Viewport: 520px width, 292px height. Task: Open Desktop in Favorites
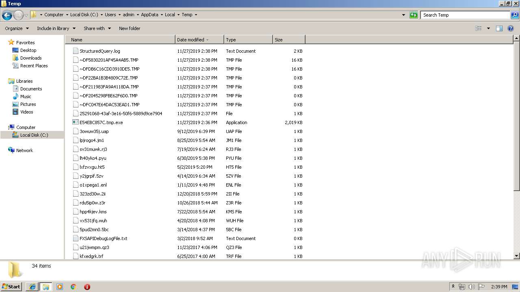tap(28, 50)
